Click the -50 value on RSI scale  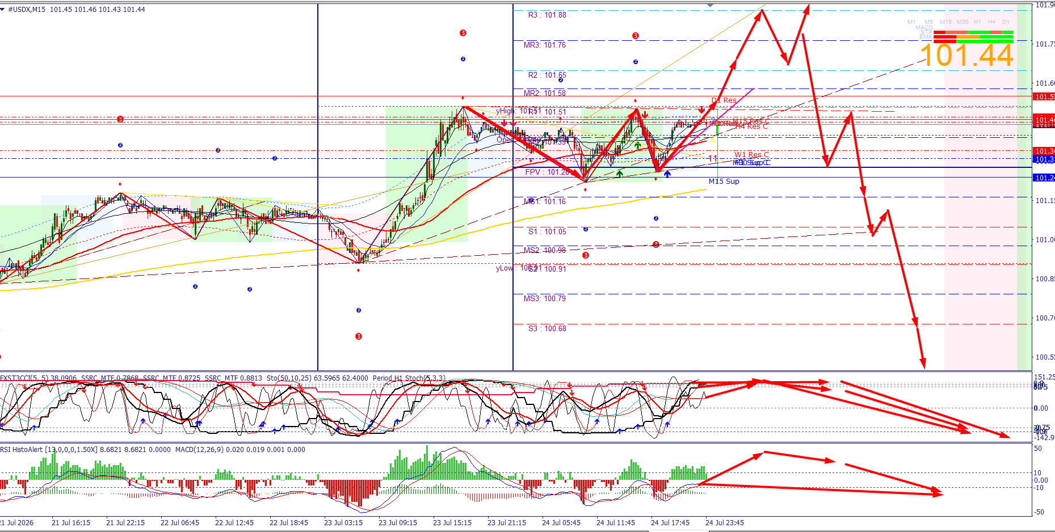coord(1039,512)
